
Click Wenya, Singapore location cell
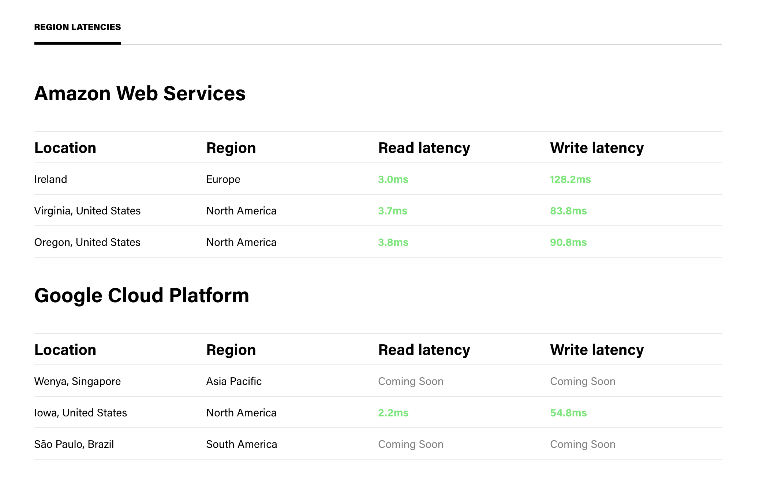(x=77, y=381)
